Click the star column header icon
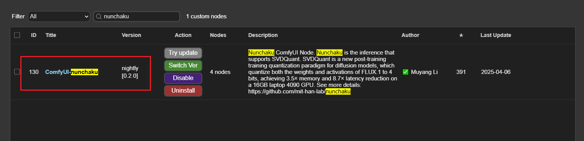 pyautogui.click(x=461, y=35)
